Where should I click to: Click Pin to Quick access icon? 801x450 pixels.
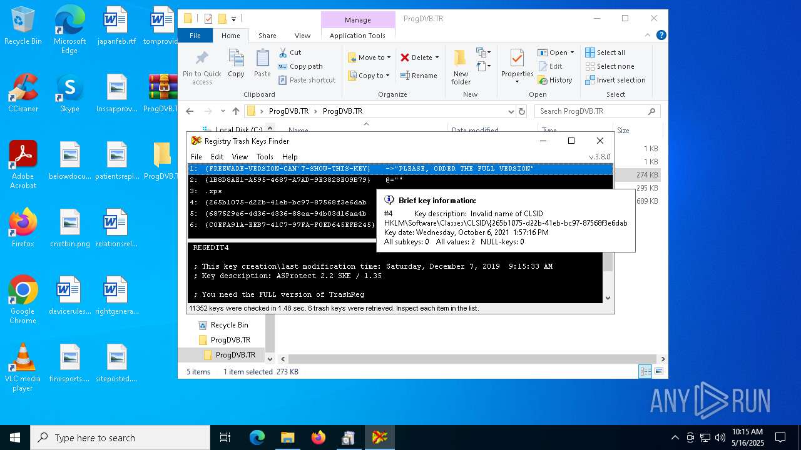click(x=202, y=67)
